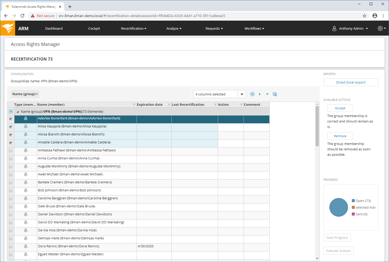Click the user type icon for Ambessa Fethawi
The height and width of the screenshot is (262, 389).
tap(26, 150)
